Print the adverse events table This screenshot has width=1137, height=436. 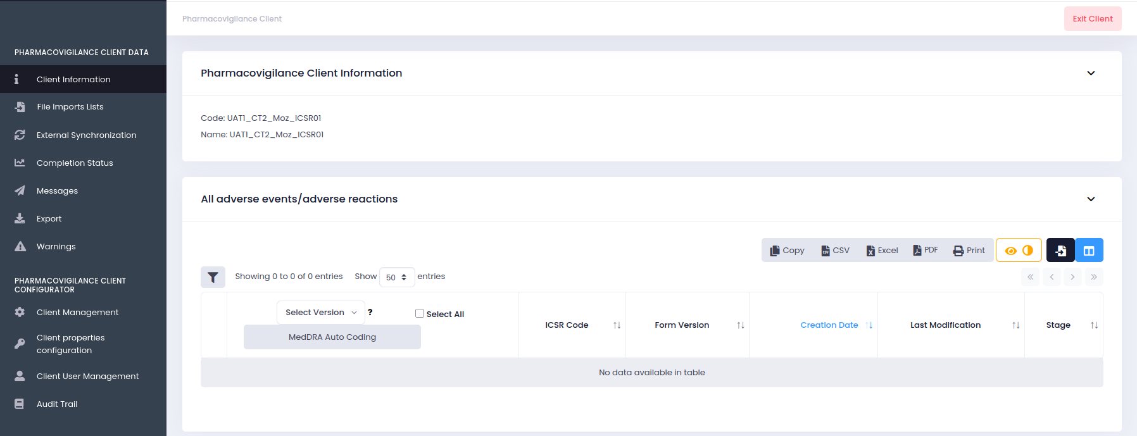coord(969,251)
